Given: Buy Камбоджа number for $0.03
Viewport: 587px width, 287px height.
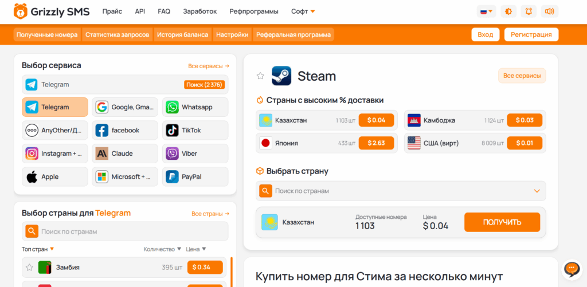Looking at the screenshot, I should click(525, 120).
